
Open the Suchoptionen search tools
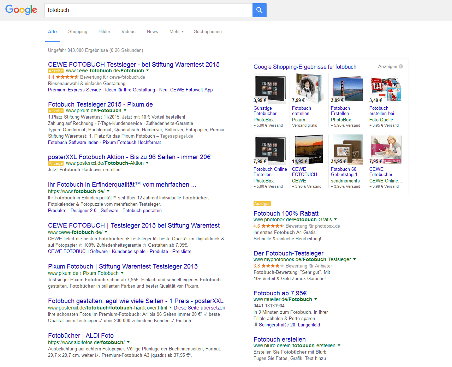click(208, 32)
